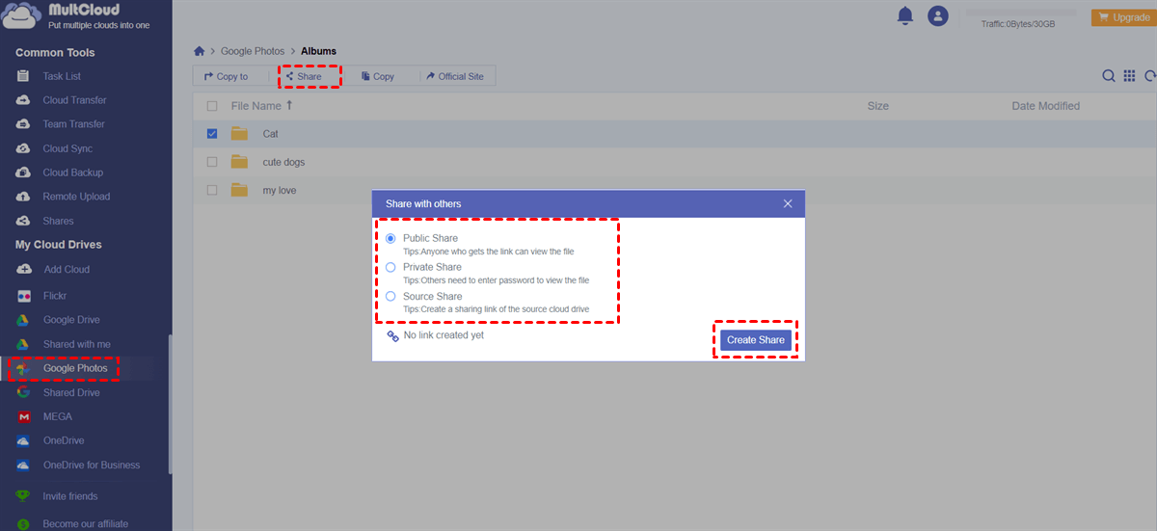Open the cute dogs folder icon
1157x531 pixels.
[239, 162]
